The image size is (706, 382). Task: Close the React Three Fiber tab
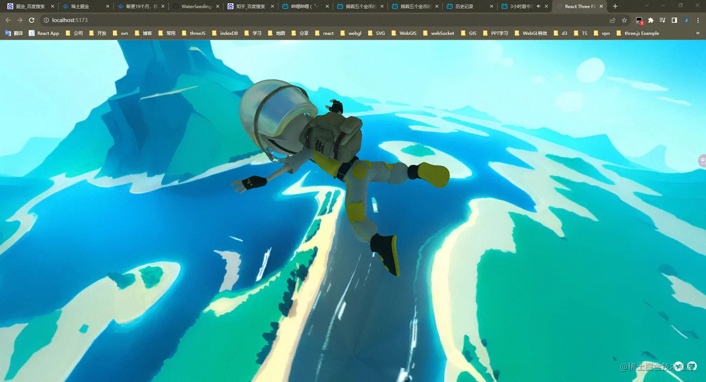pyautogui.click(x=601, y=7)
